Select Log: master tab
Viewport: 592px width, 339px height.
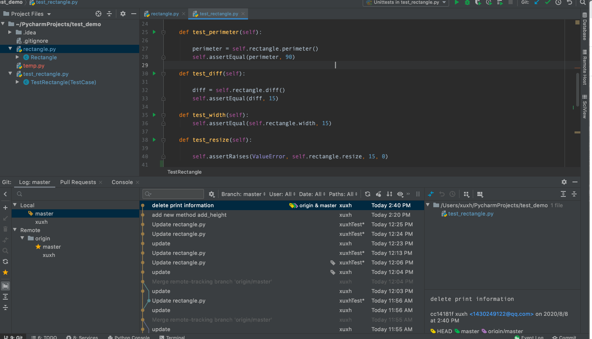pos(34,182)
